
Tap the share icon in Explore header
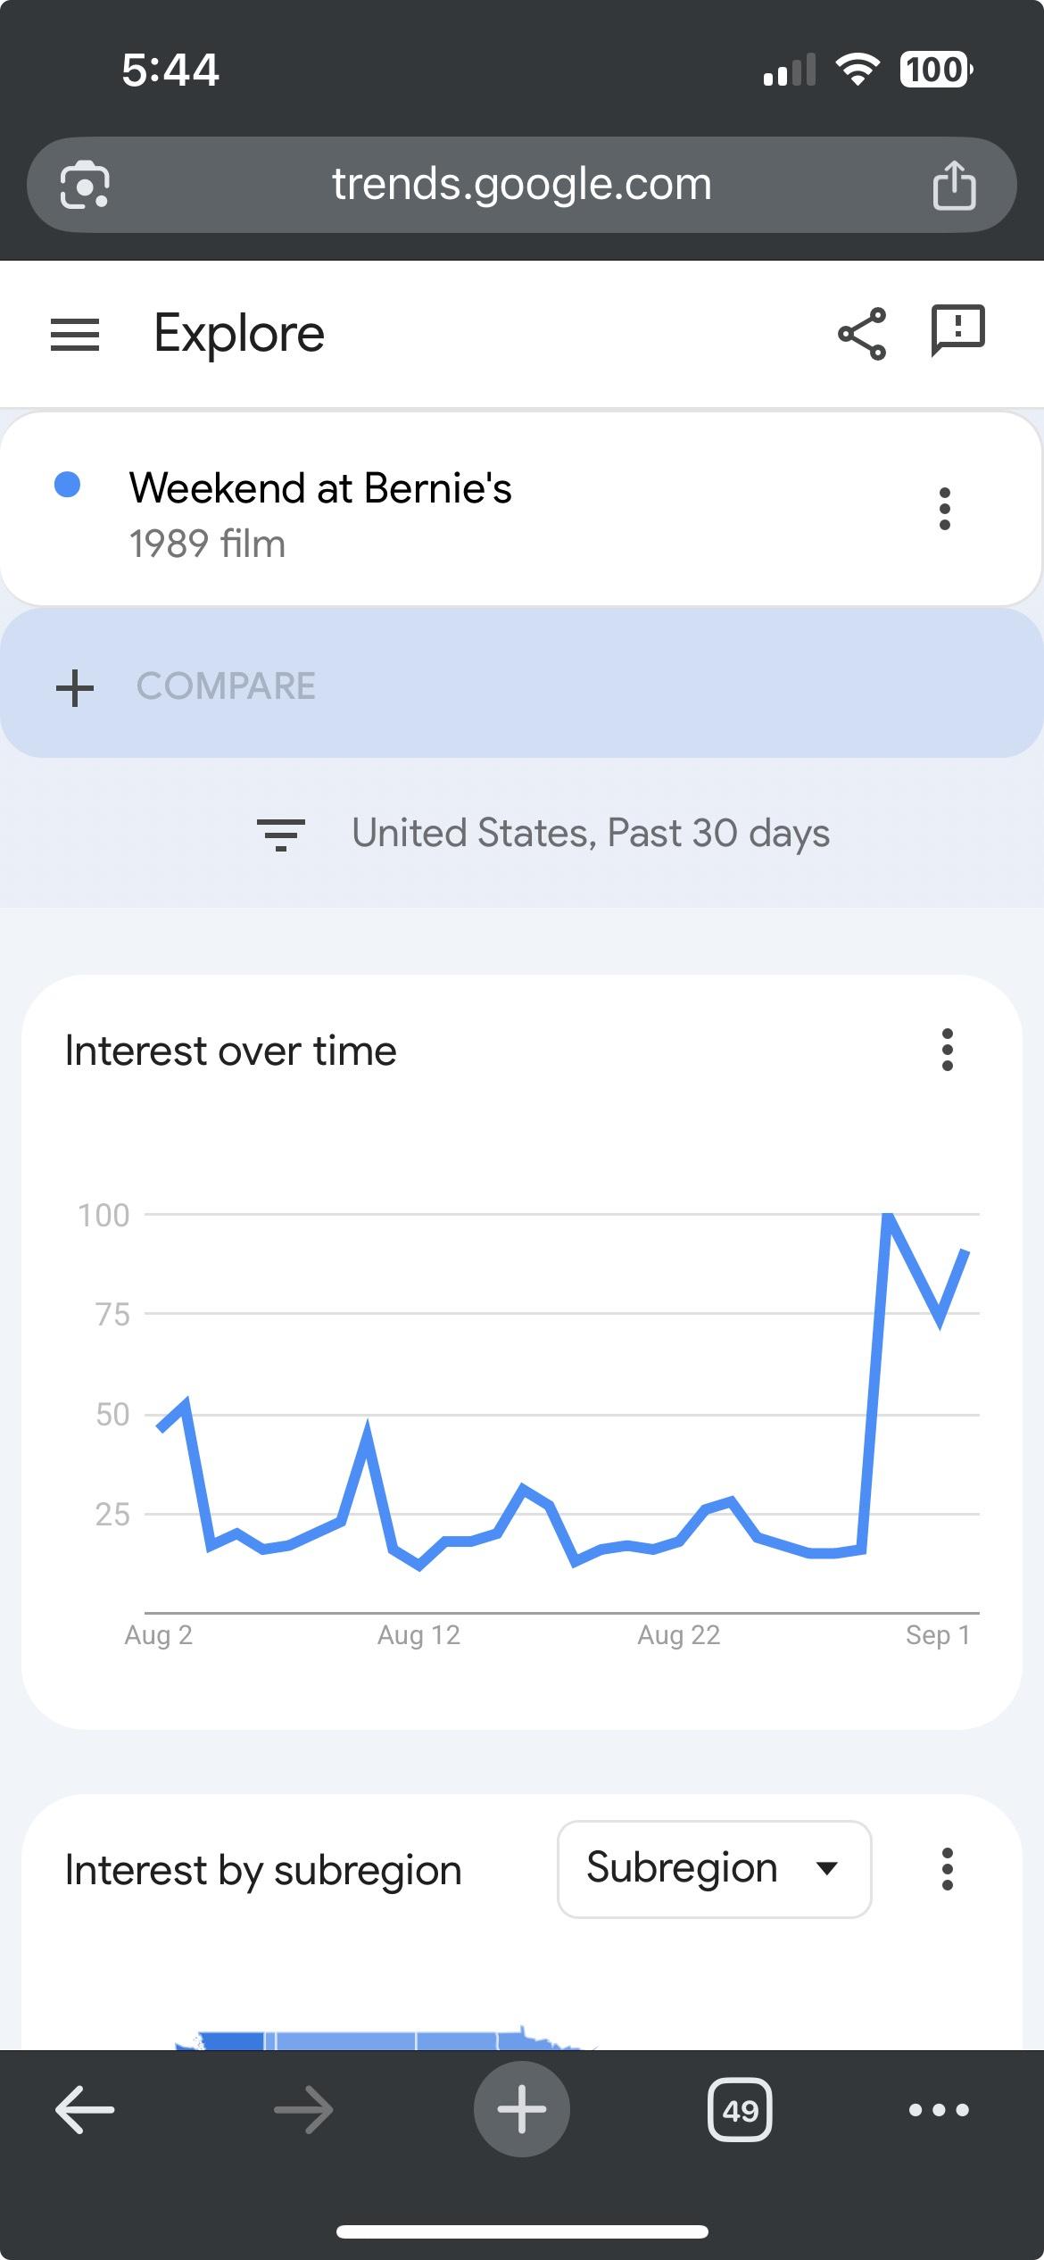click(x=862, y=334)
